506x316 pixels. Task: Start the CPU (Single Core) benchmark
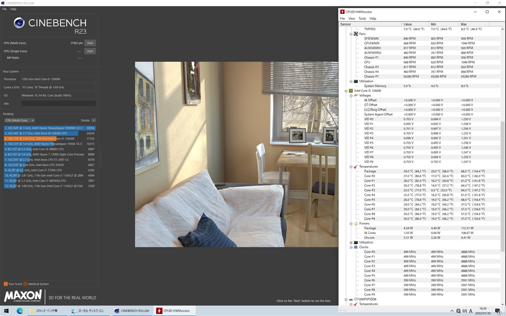tap(90, 51)
